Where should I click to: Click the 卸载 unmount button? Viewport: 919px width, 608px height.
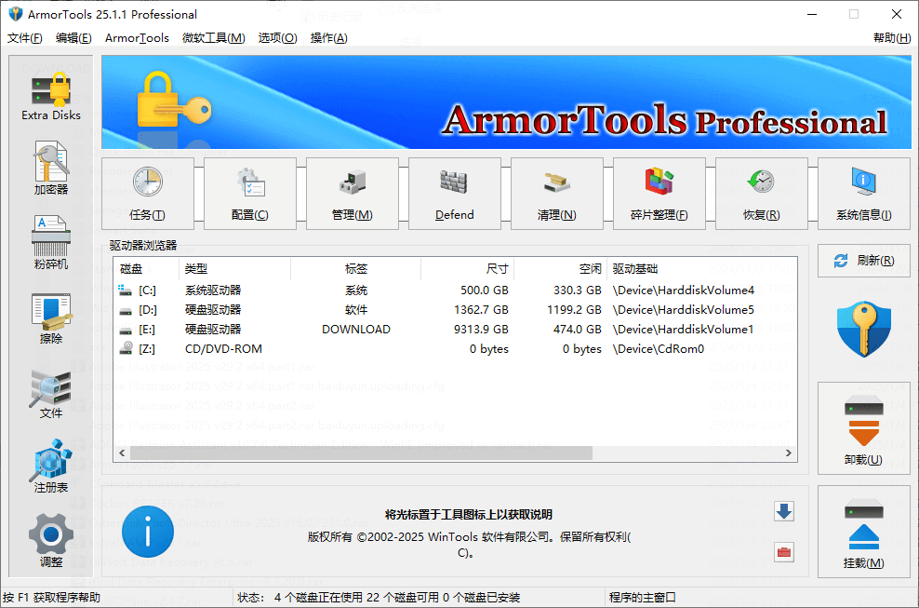click(863, 428)
